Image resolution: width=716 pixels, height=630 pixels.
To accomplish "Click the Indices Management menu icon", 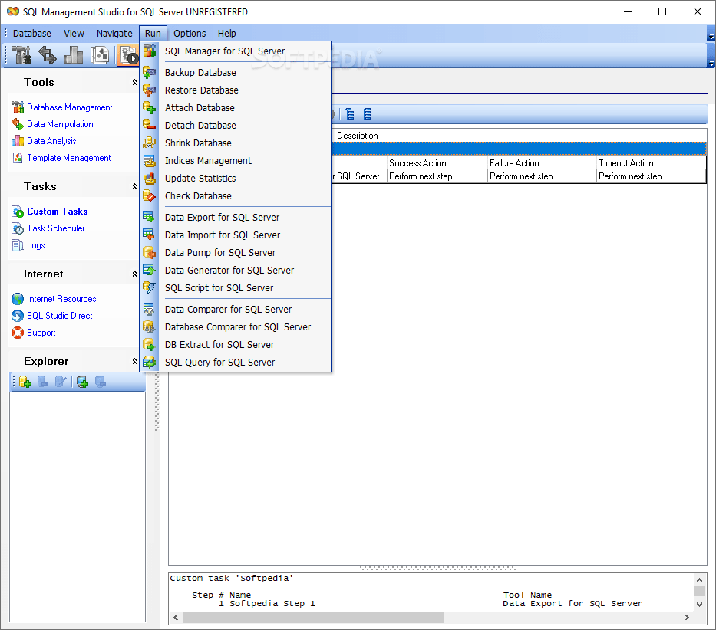I will click(150, 161).
